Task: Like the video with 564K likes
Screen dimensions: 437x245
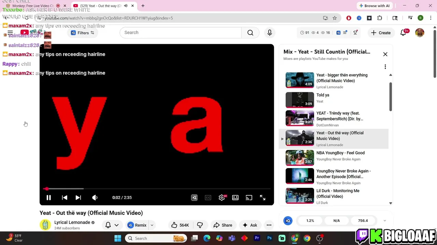Action: pyautogui.click(x=180, y=225)
